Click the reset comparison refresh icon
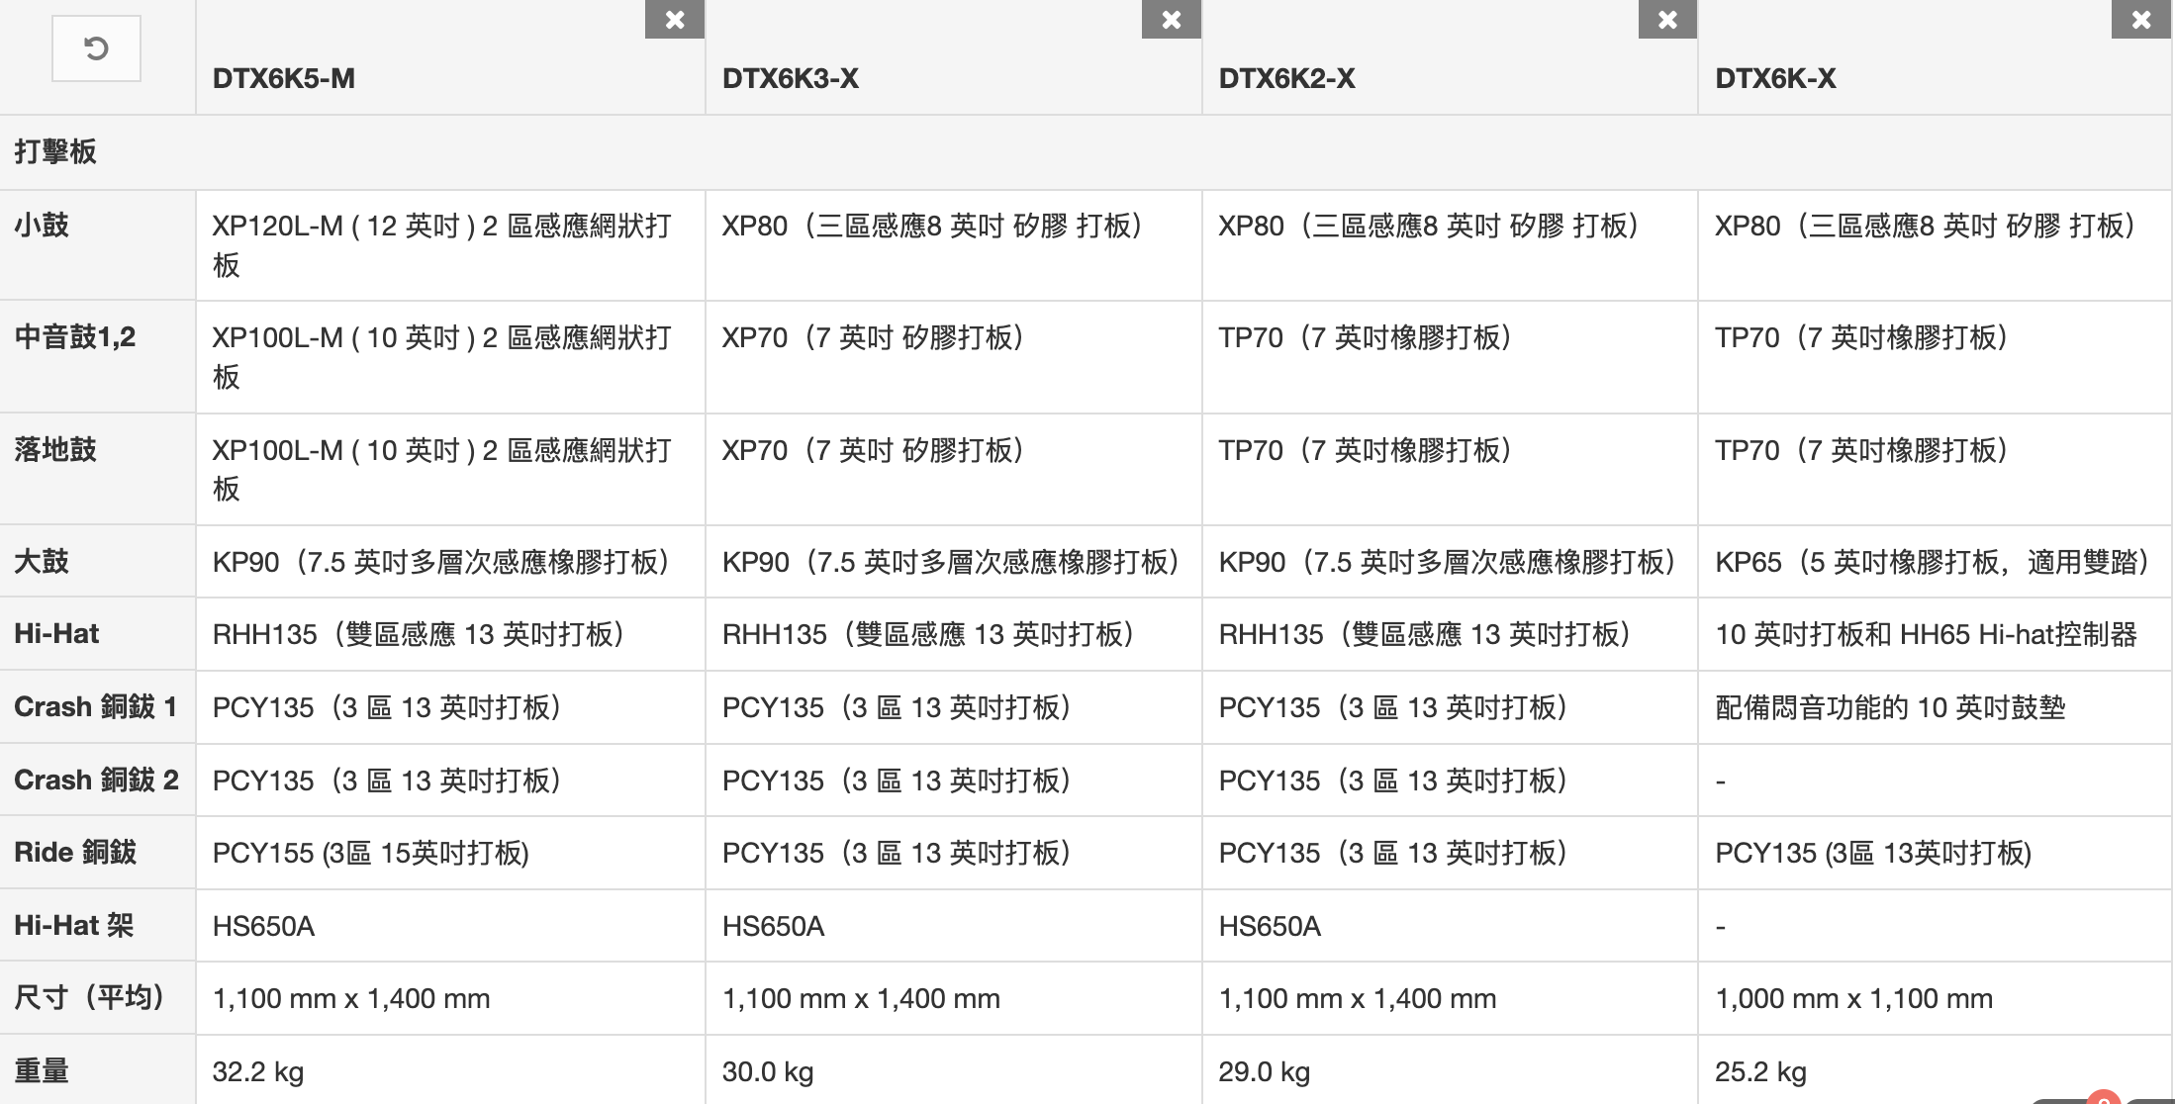The width and height of the screenshot is (2175, 1104). coord(96,48)
